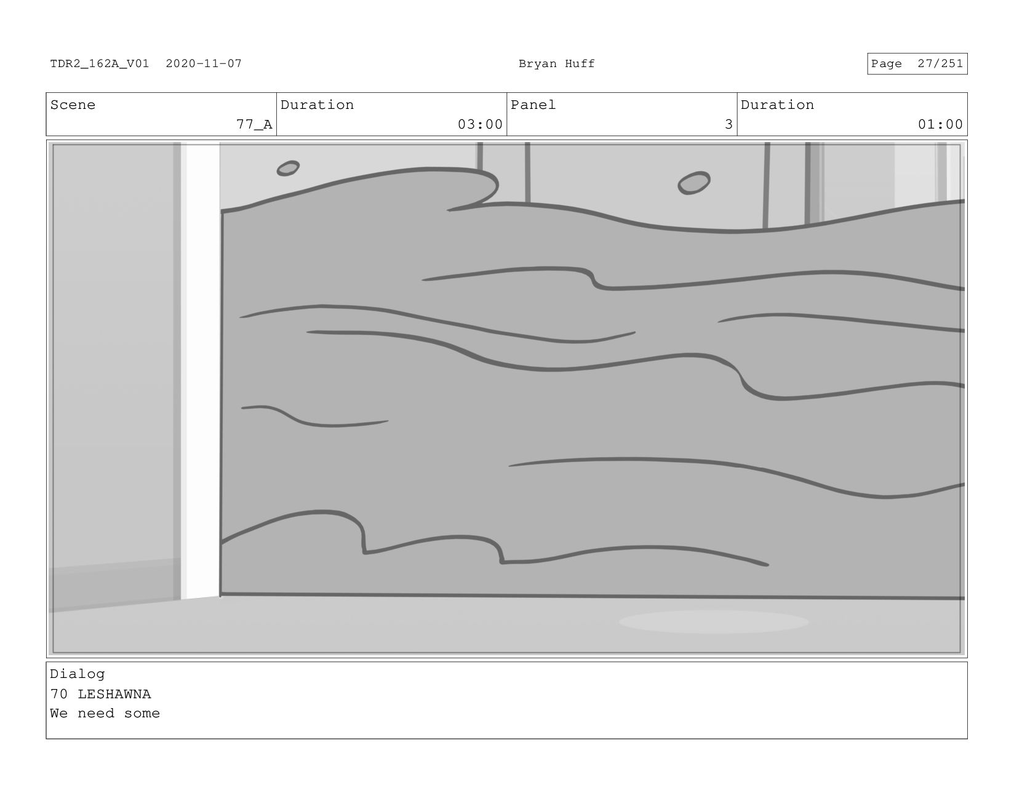Click the dialog text We need some
The height and width of the screenshot is (785, 1014).
point(105,714)
